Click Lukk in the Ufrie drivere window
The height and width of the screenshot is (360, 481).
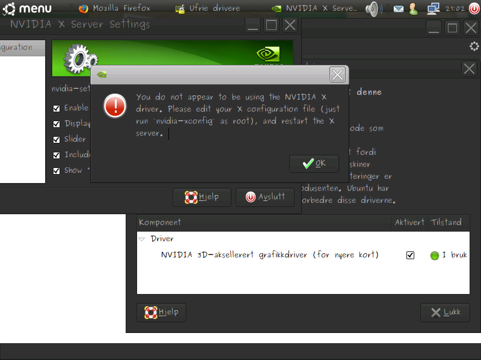point(445,313)
